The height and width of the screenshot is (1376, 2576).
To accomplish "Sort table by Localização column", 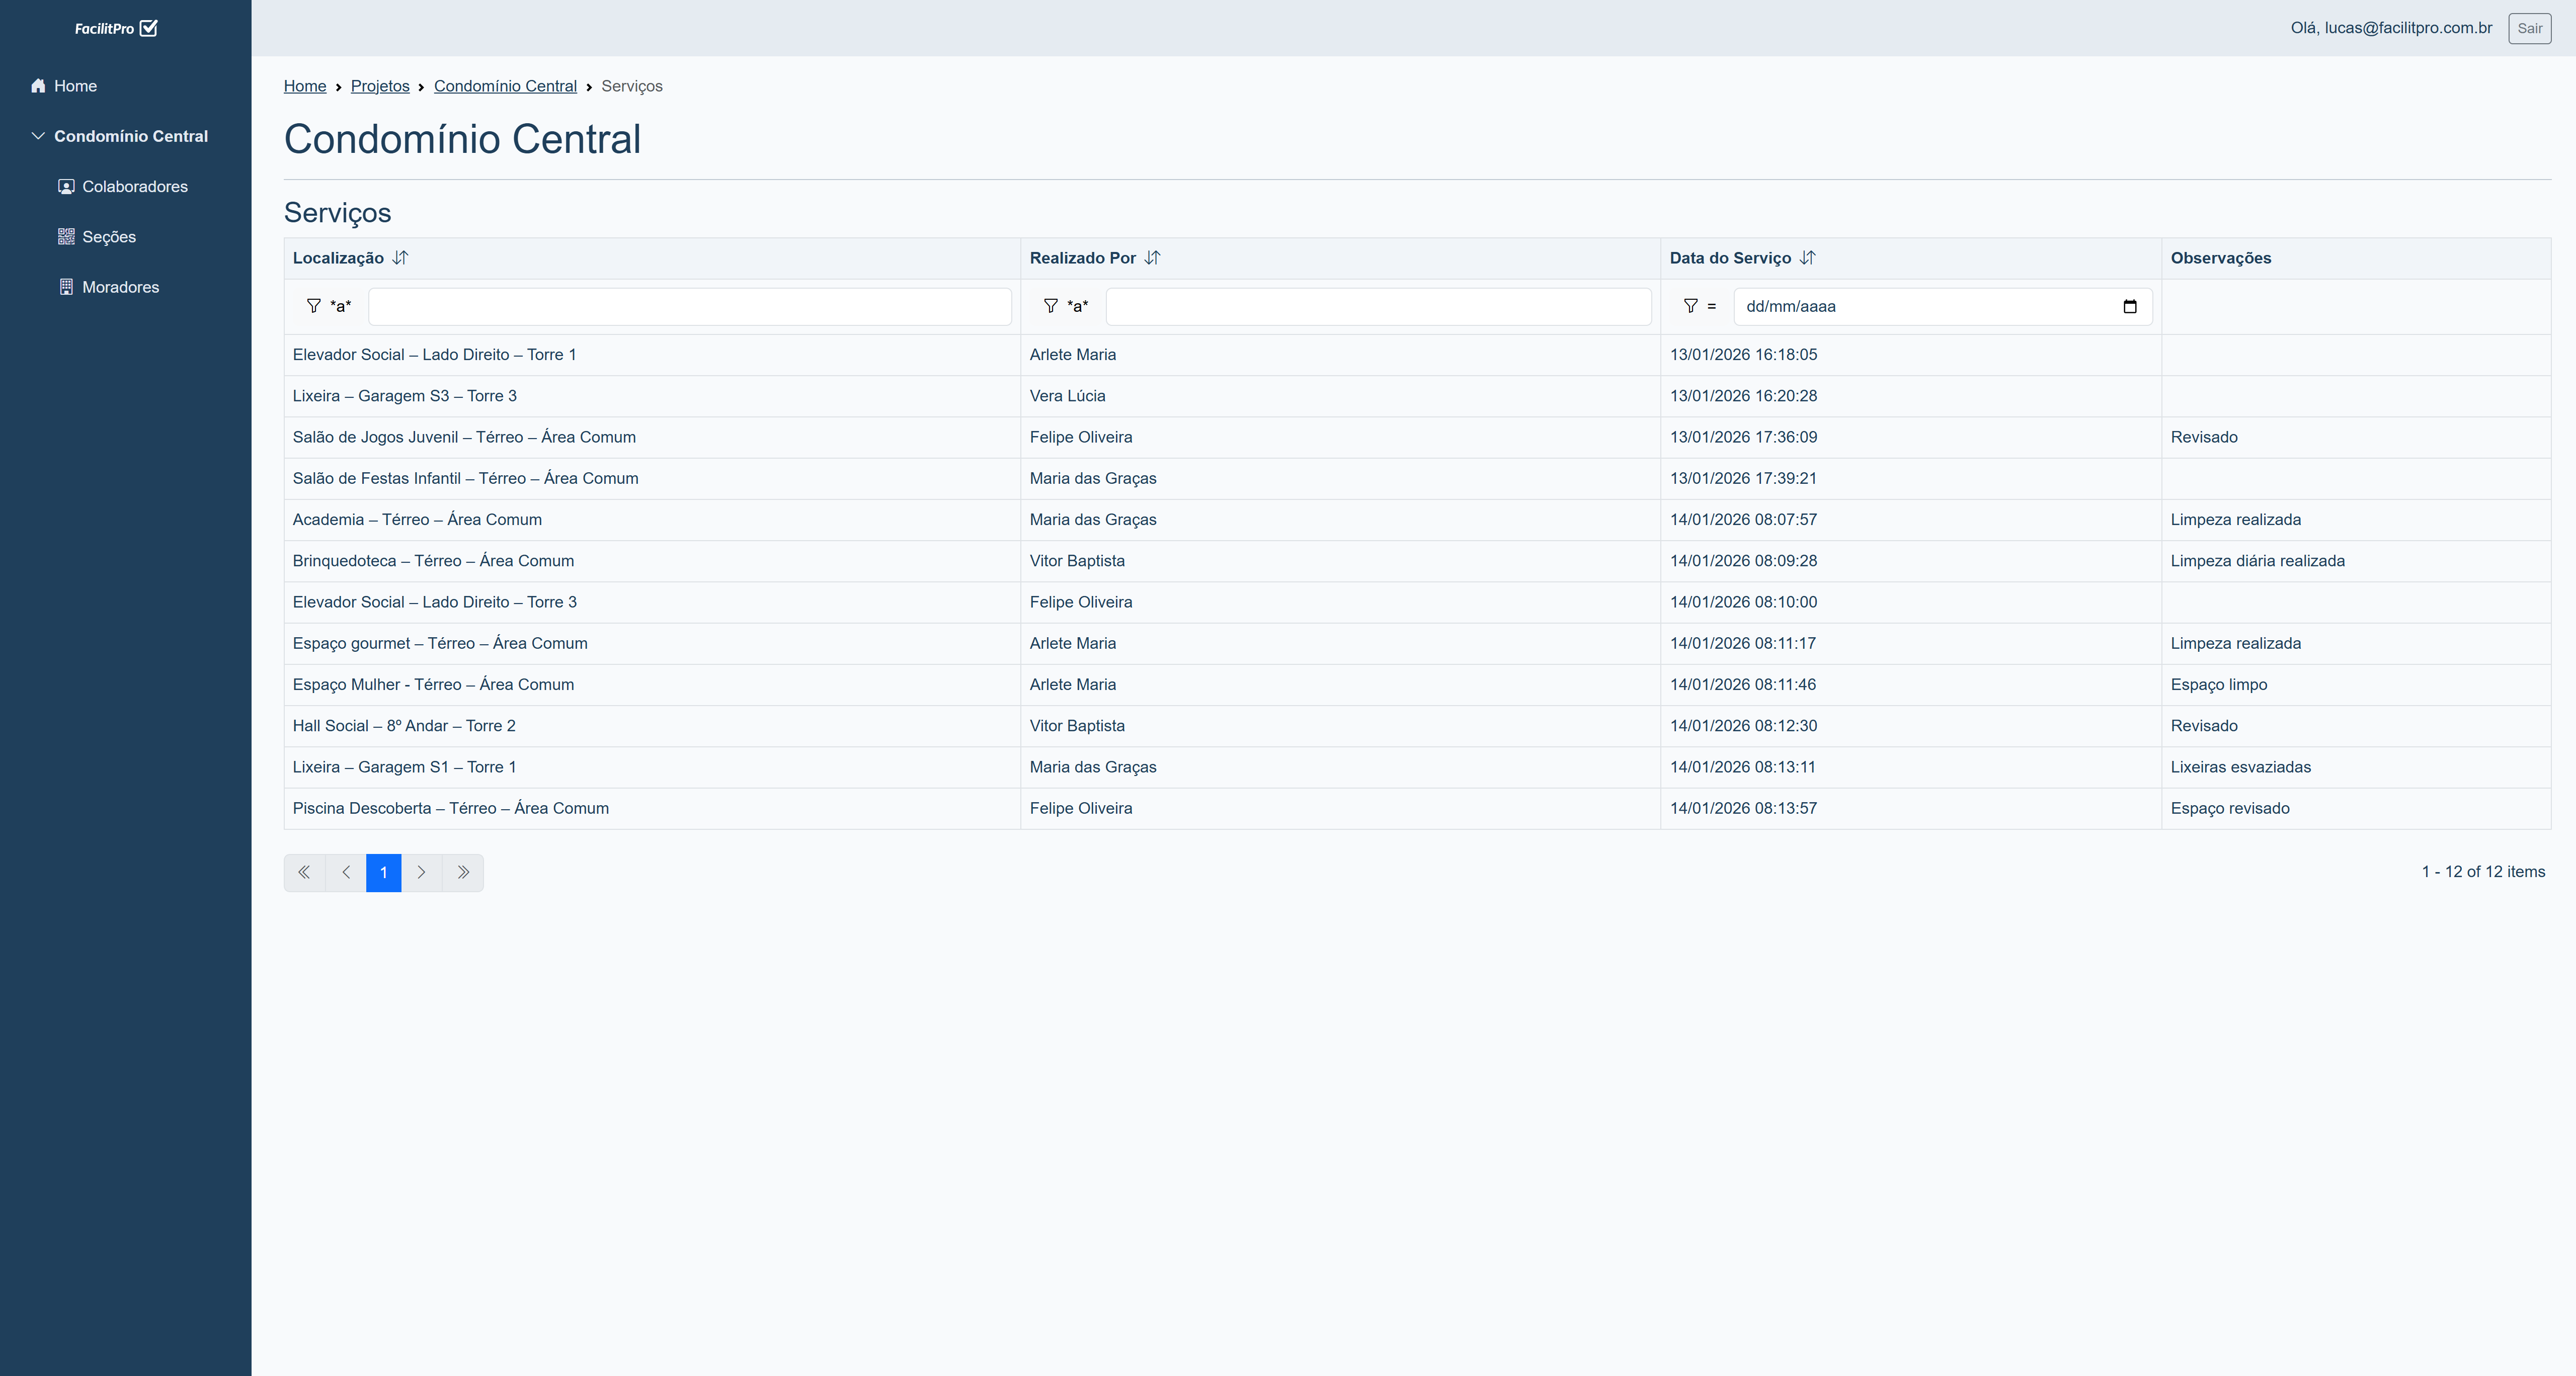I will pos(400,258).
